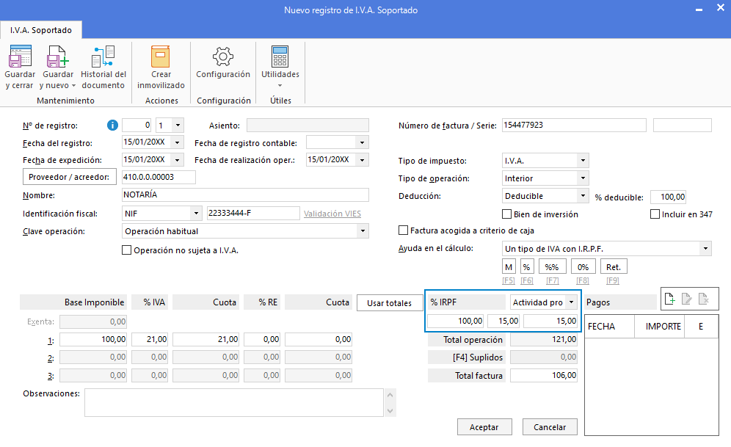Minimize the Nuevo registro window
Image resolution: width=731 pixels, height=447 pixels.
coord(699,10)
